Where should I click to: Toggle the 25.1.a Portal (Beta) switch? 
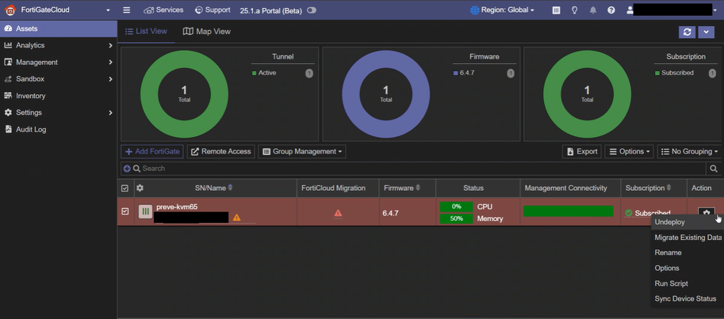(x=312, y=10)
